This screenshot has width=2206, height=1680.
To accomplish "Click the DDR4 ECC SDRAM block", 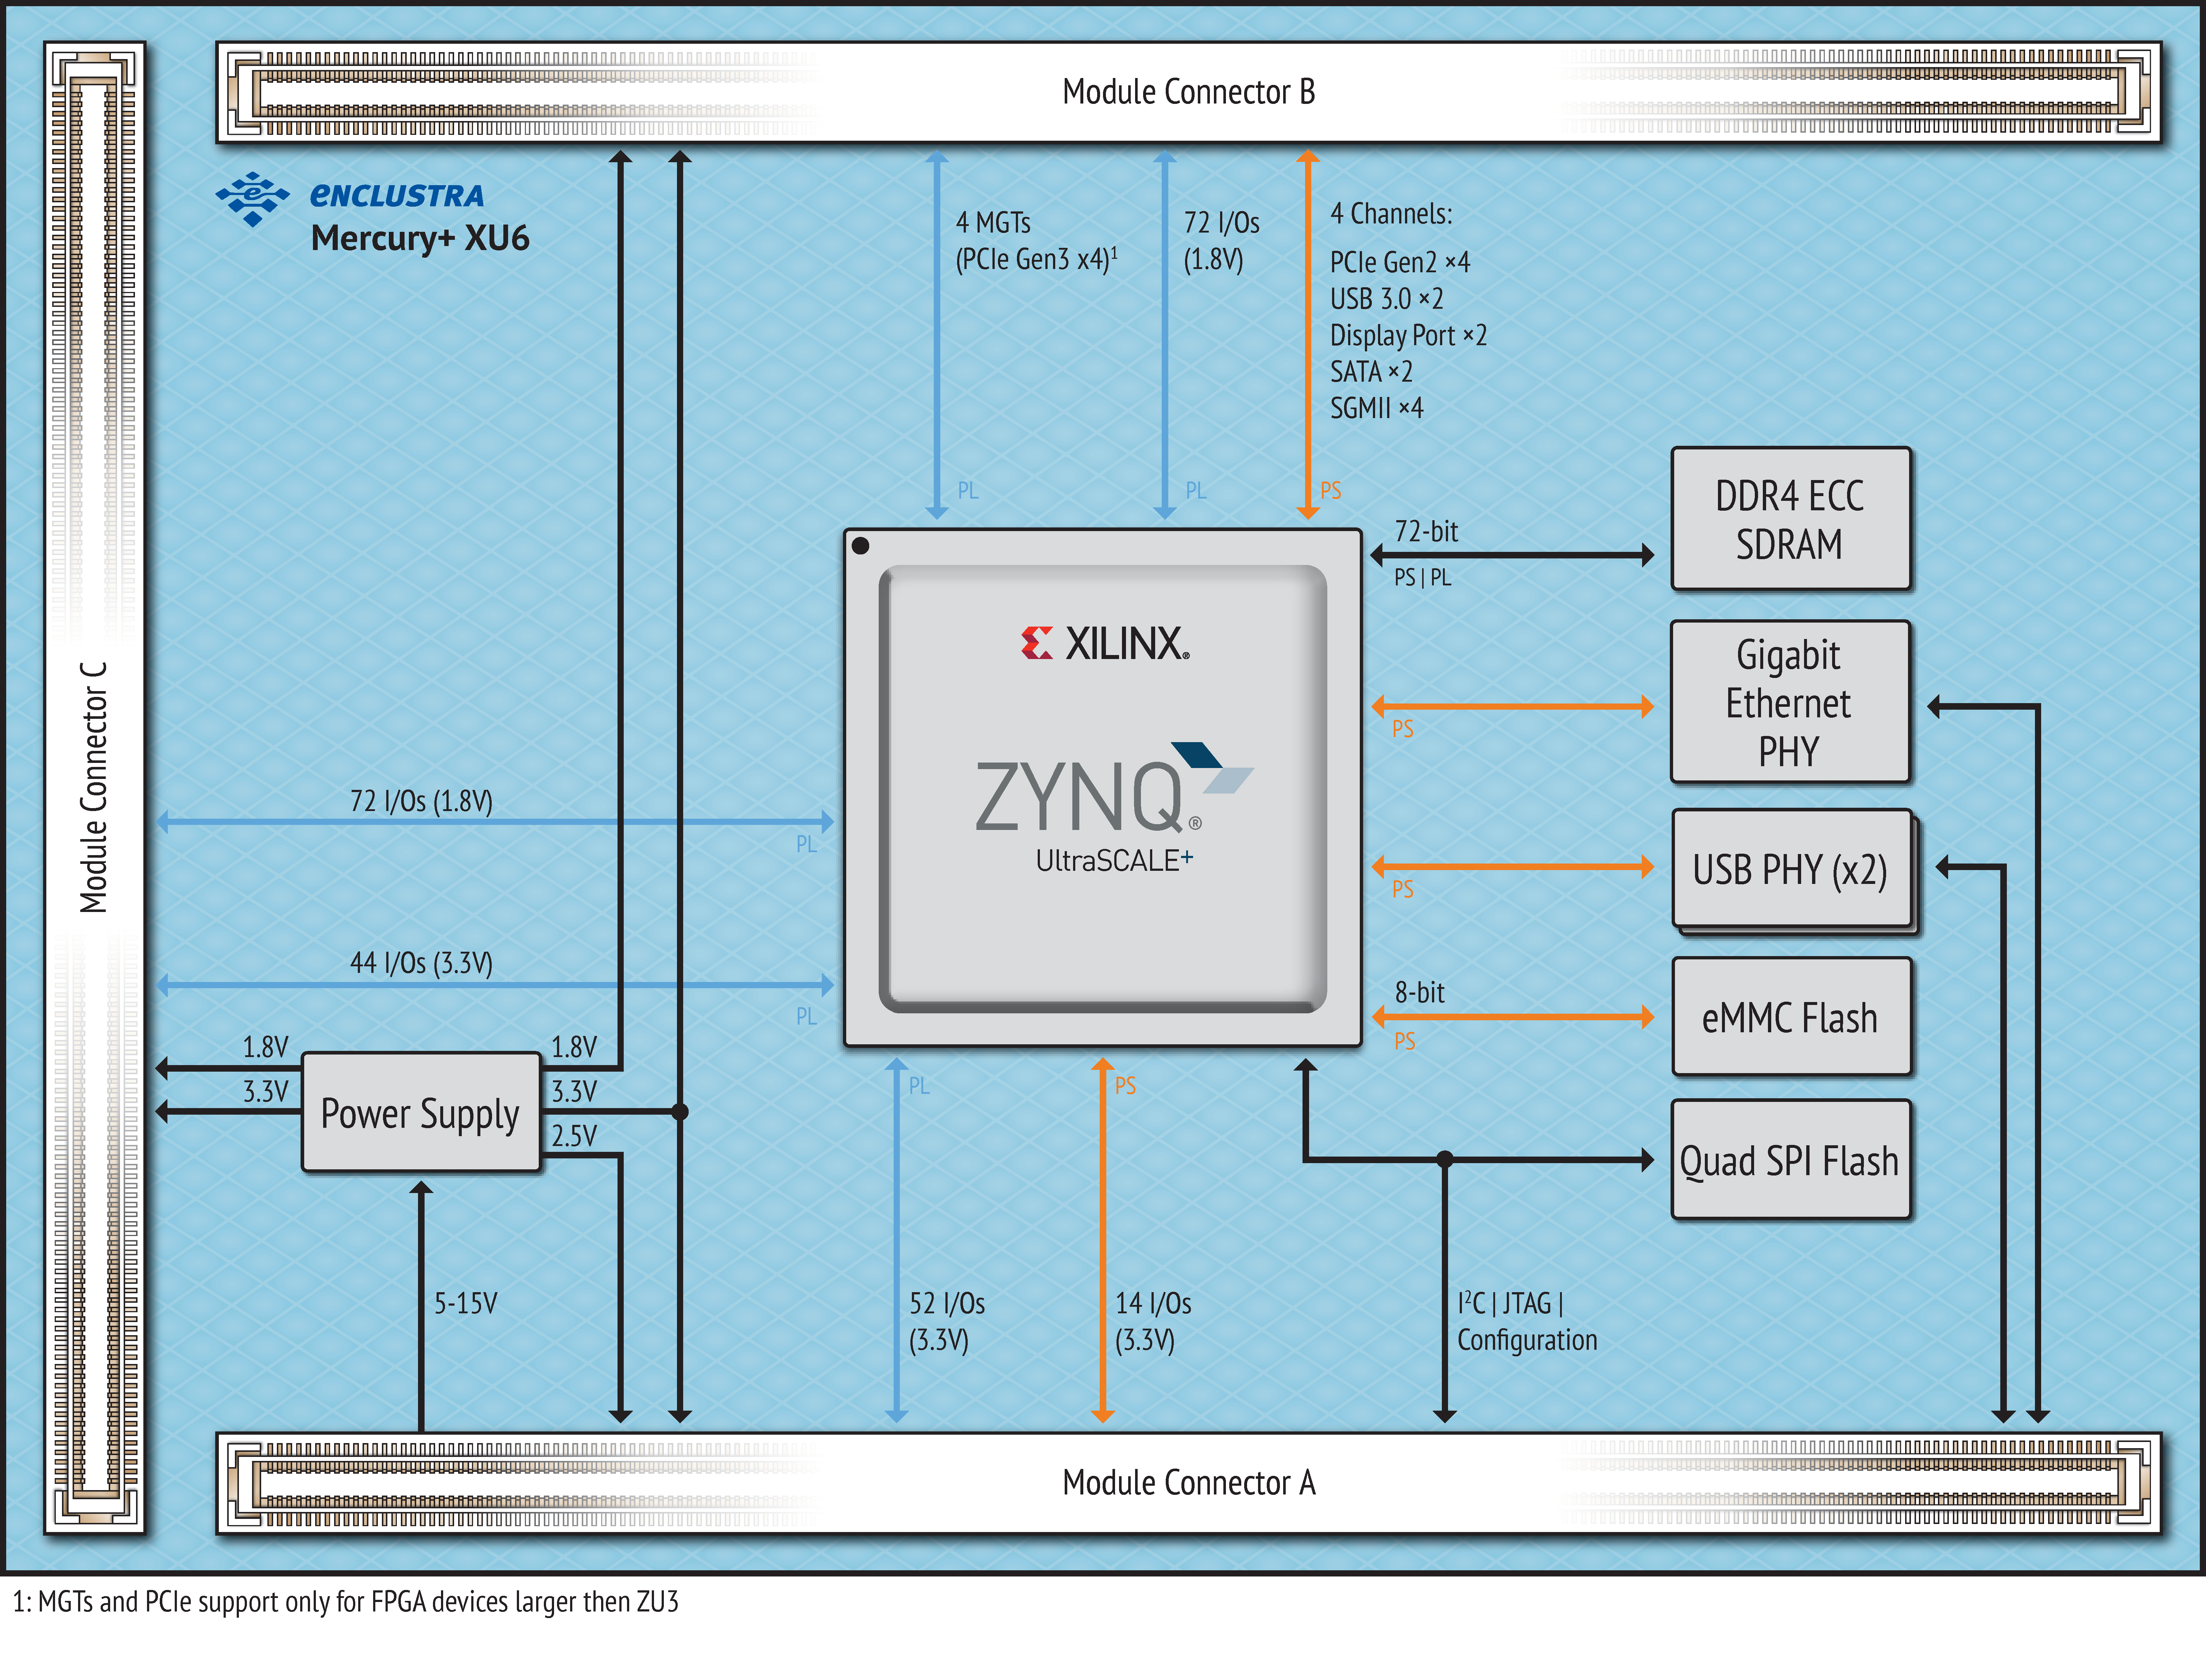I will pos(1790,519).
